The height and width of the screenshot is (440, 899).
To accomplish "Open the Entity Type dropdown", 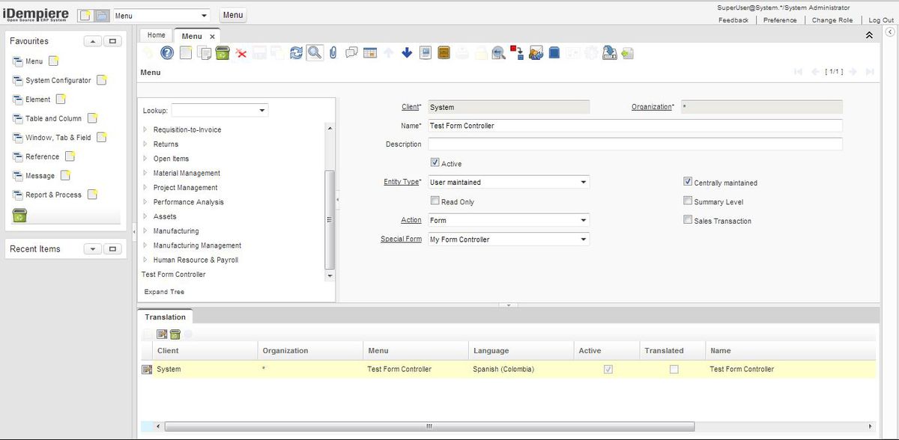I will pos(584,182).
